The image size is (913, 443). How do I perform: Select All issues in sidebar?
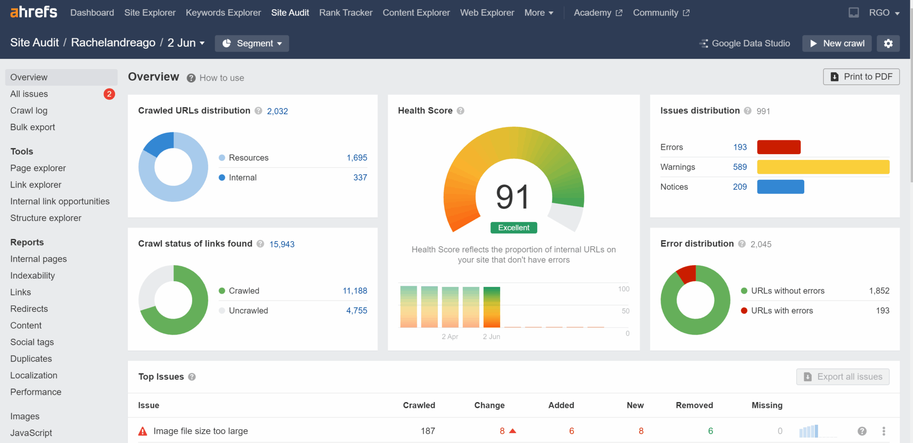(x=62, y=94)
